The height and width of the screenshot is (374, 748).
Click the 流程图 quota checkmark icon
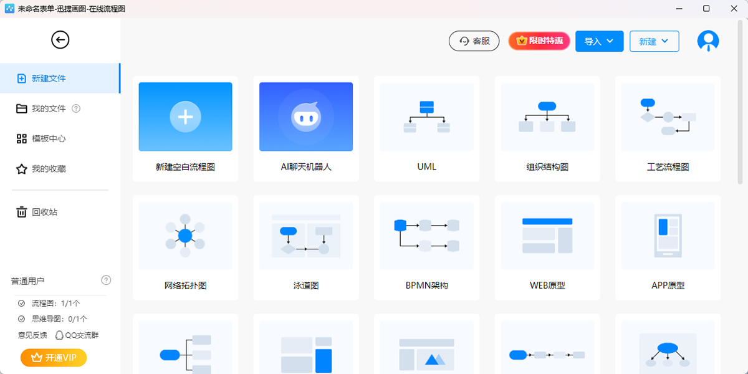pos(21,304)
